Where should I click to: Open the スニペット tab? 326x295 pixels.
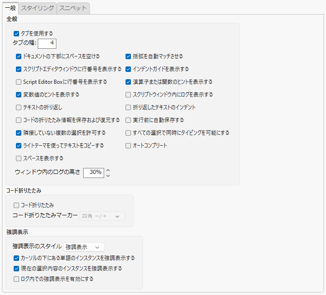73,8
